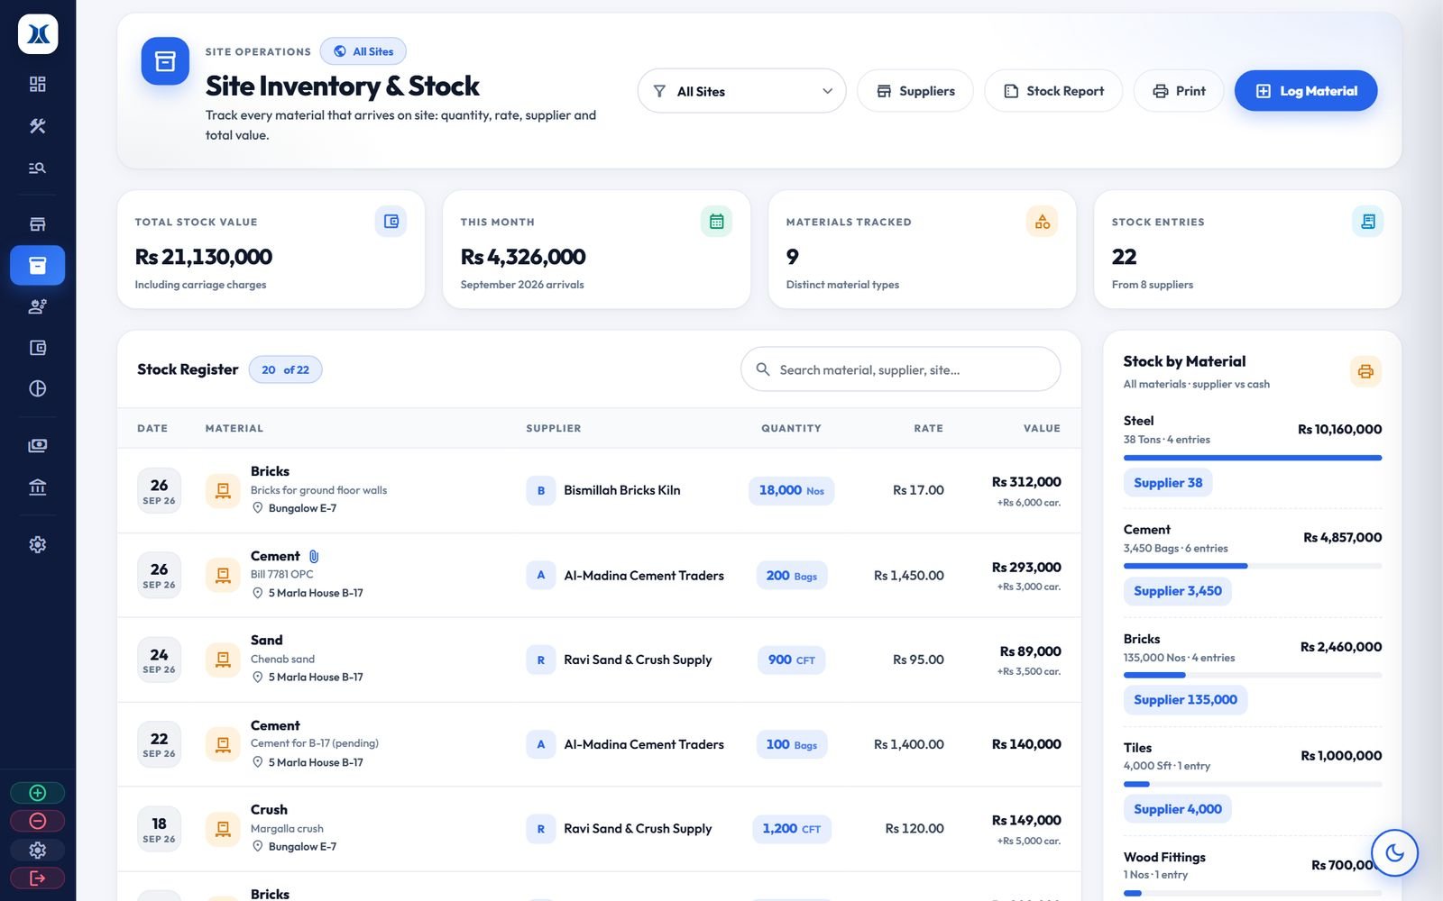Image resolution: width=1443 pixels, height=901 pixels.
Task: Open the storefront icon in the sidebar
Action: [x=37, y=223]
